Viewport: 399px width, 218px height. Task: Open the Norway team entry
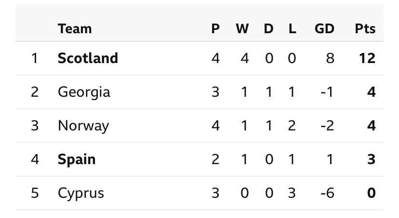pos(83,126)
